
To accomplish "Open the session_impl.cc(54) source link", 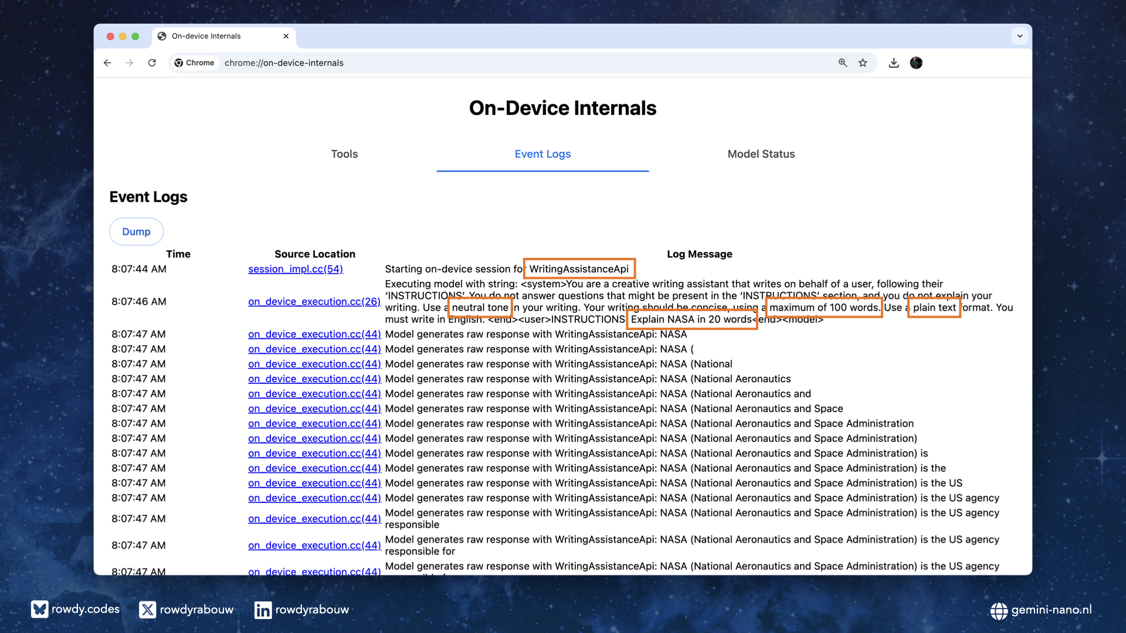I will [x=296, y=269].
